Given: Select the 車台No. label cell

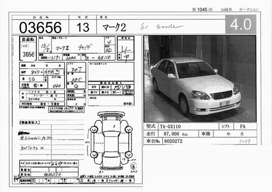Looking at the screenshot, I should click(x=153, y=141).
